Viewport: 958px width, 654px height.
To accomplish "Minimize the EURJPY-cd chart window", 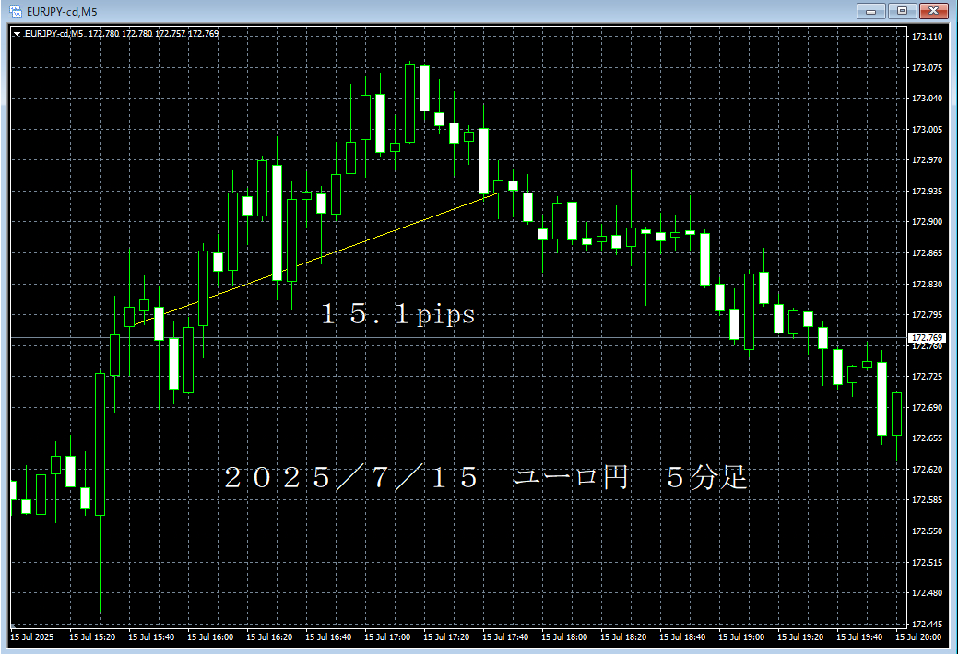I will [870, 11].
